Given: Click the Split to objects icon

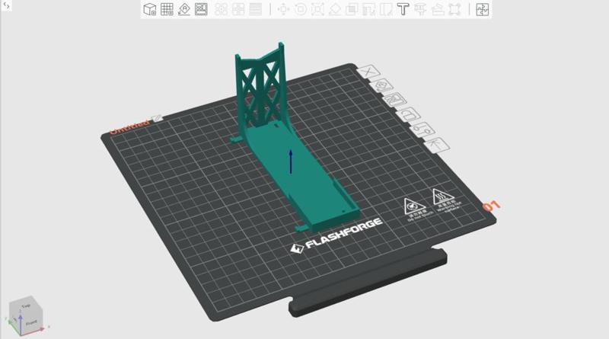Looking at the screenshot, I should point(221,9).
